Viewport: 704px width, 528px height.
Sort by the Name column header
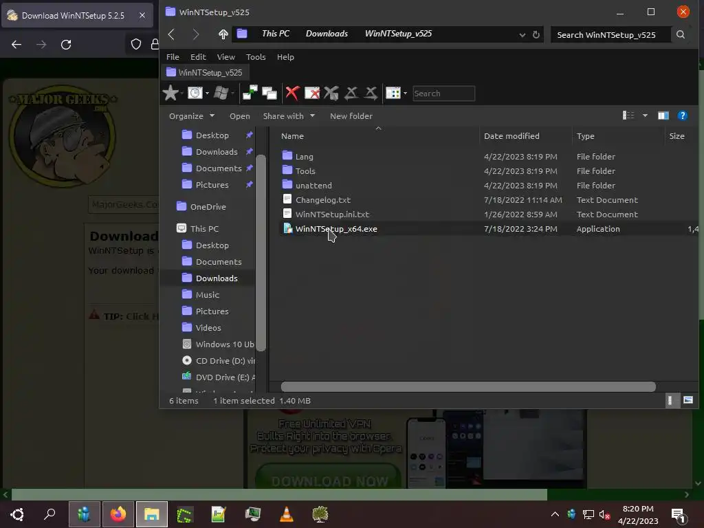(292, 136)
